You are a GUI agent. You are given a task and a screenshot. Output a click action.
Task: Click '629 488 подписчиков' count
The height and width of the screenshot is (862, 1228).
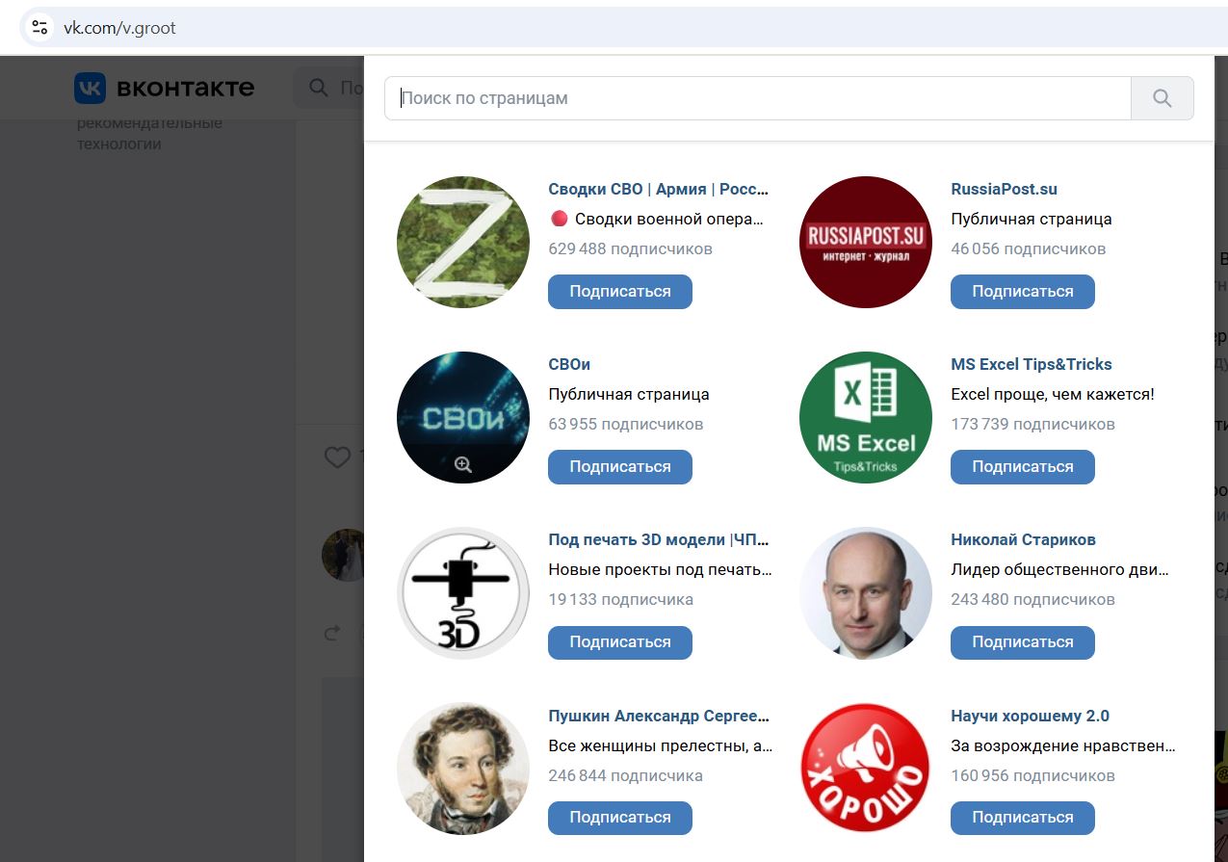(630, 248)
